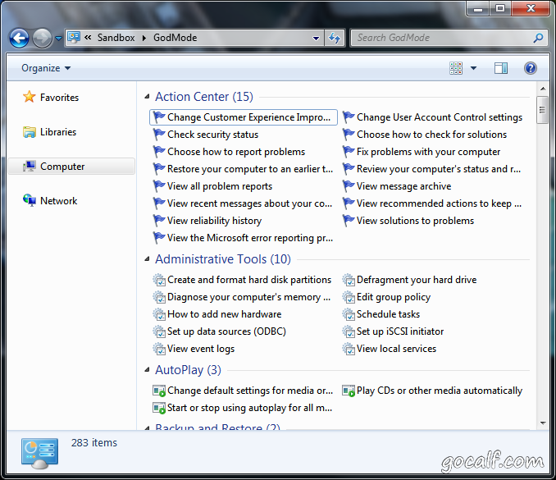The image size is (556, 480).
Task: Click flag icon beside View all problem reports
Action: (159, 186)
